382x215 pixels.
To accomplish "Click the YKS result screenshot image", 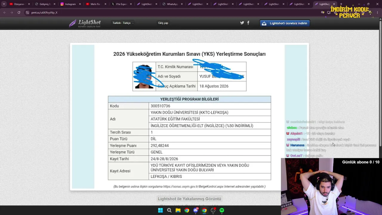I will (x=190, y=117).
